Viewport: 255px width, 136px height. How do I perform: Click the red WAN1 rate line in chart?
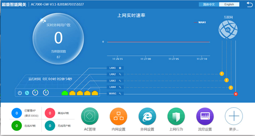(158, 42)
